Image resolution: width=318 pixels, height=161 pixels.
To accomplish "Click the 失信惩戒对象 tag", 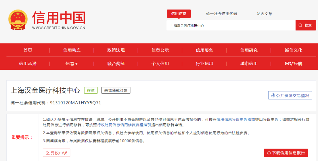I will pyautogui.click(x=116, y=90).
